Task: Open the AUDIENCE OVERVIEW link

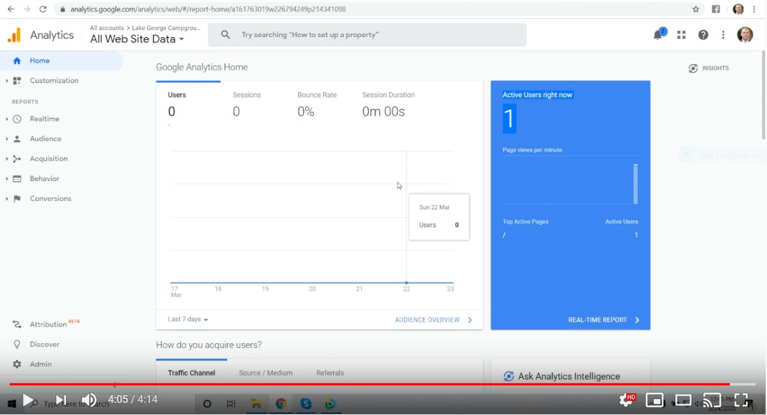Action: pos(433,320)
